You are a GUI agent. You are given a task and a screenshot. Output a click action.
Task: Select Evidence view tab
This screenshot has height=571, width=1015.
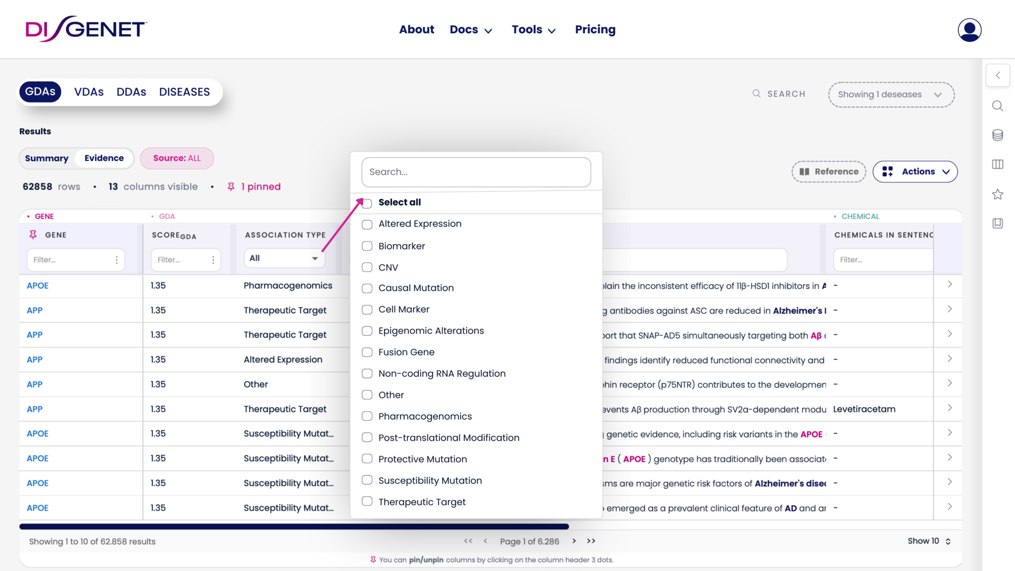[104, 158]
